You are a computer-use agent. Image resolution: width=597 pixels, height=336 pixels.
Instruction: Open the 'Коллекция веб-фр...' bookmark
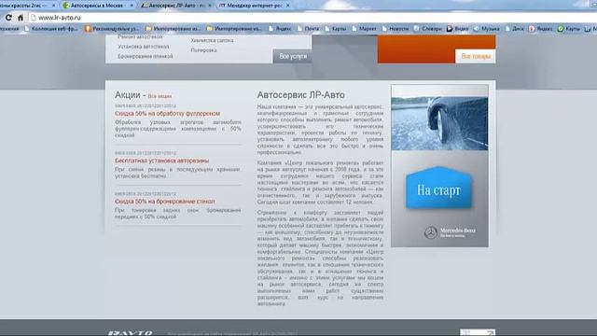51,29
